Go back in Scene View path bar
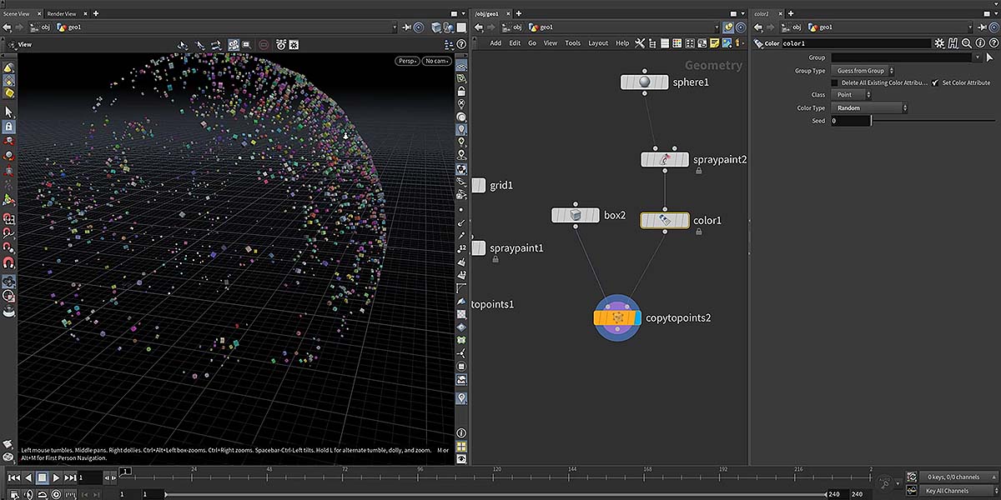 (x=7, y=27)
